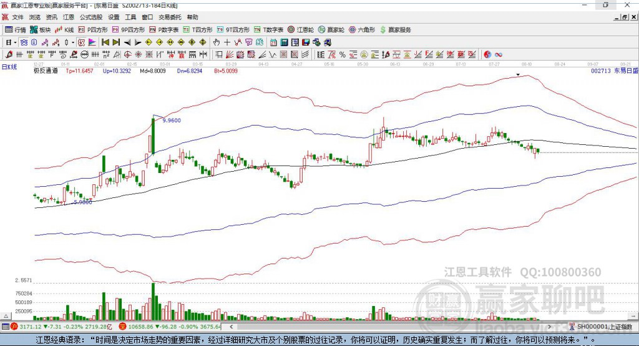639x346 pixels.
Task: Open the 帮助 menu
Action: point(192,17)
